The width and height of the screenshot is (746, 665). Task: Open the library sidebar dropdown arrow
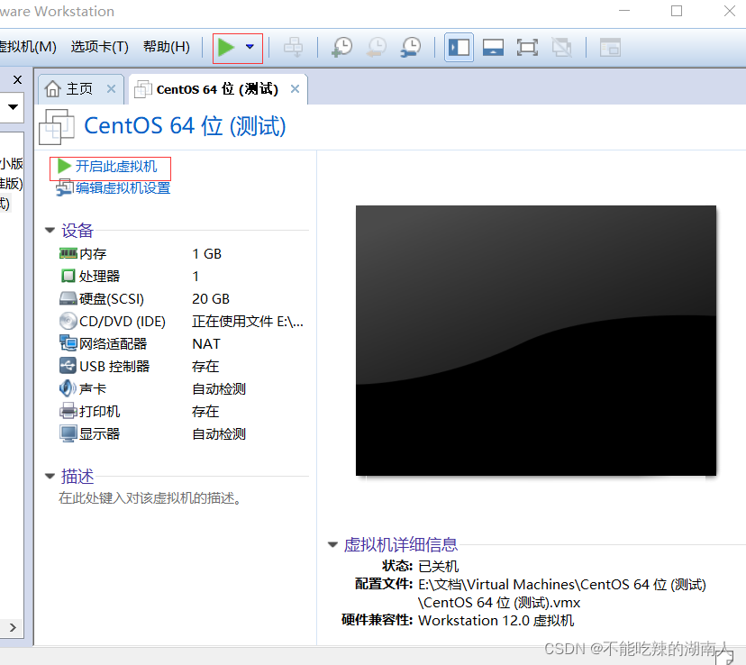(x=13, y=106)
